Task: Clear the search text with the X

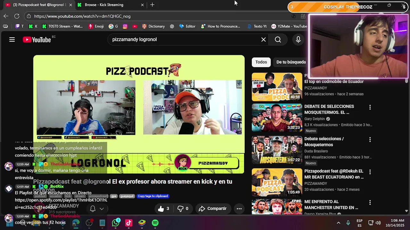Action: click(x=263, y=40)
